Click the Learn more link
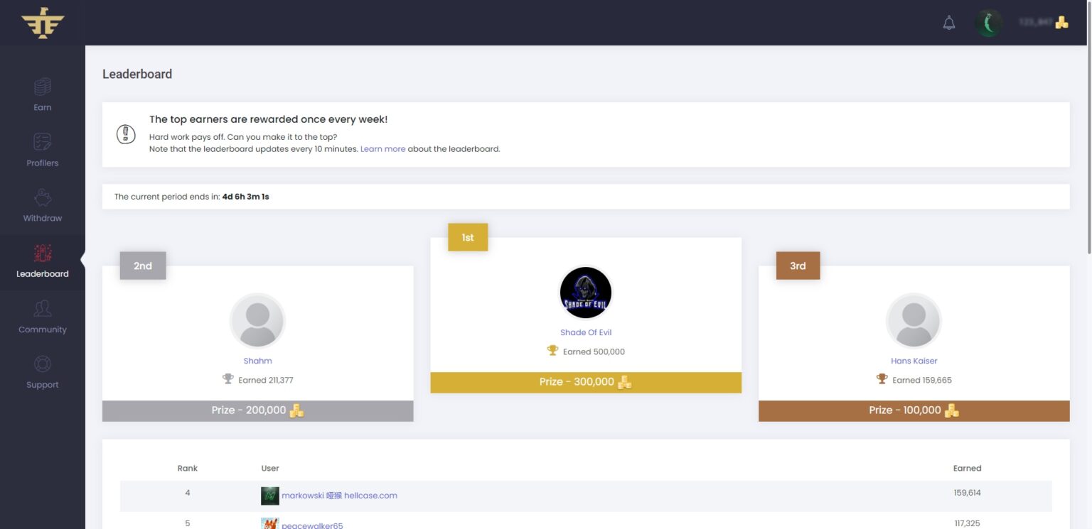The image size is (1092, 529). click(382, 149)
